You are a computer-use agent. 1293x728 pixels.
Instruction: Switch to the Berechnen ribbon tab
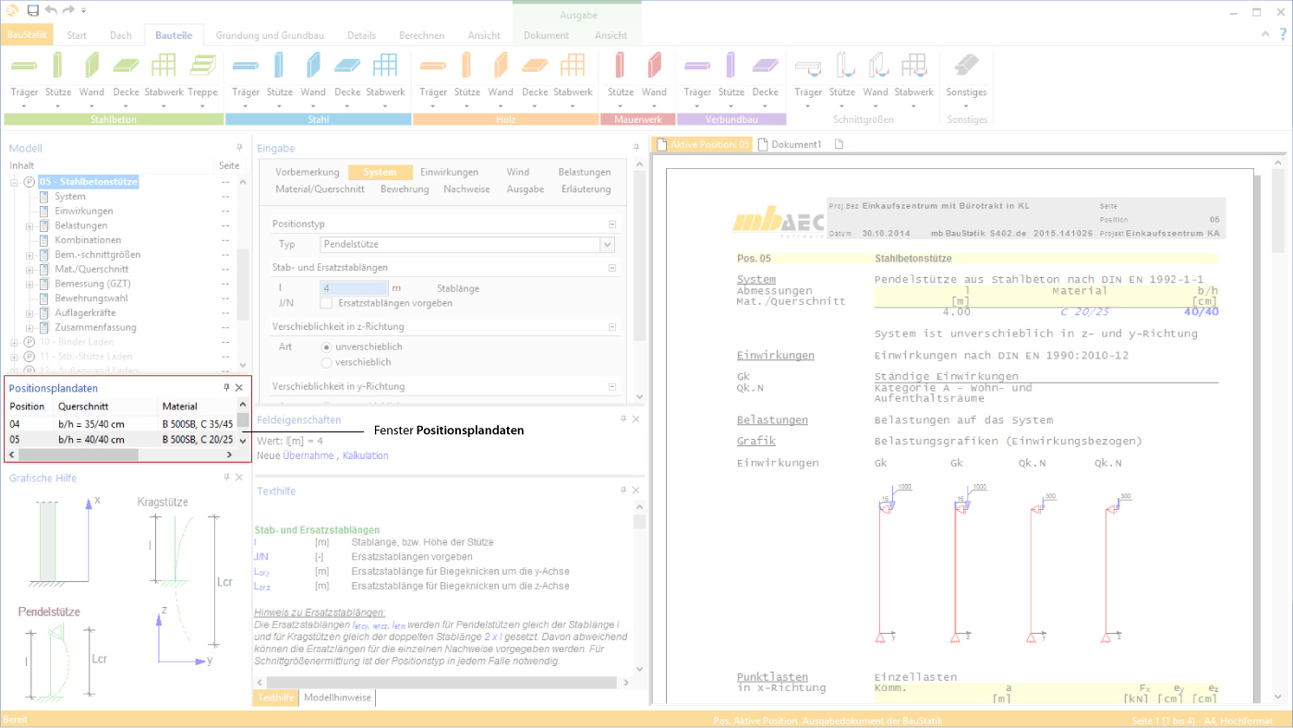[x=421, y=35]
